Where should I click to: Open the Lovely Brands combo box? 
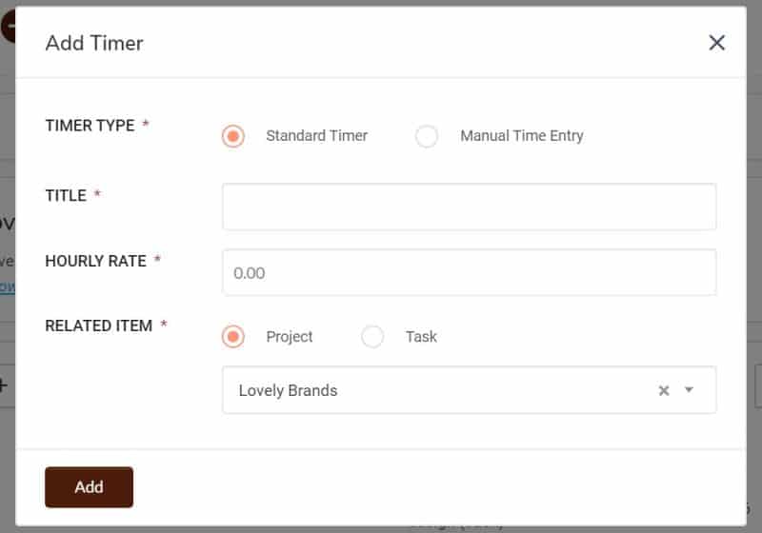469,390
